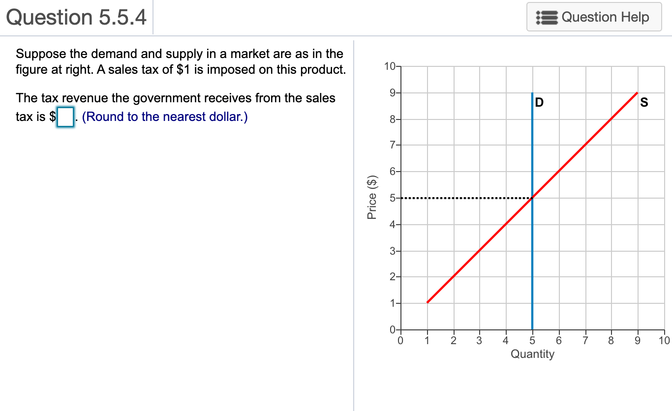672x411 pixels.
Task: Click the Quantity axis label
Action: pyautogui.click(x=533, y=353)
